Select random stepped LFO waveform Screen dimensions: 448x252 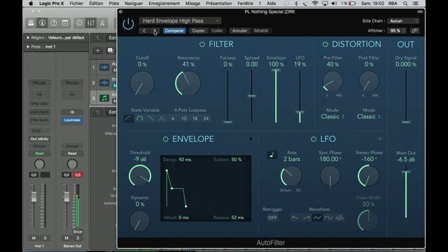point(339,218)
